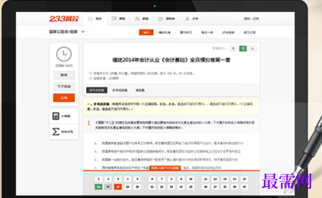
Task: Open the 小学 tab with person icon
Action: [192, 19]
